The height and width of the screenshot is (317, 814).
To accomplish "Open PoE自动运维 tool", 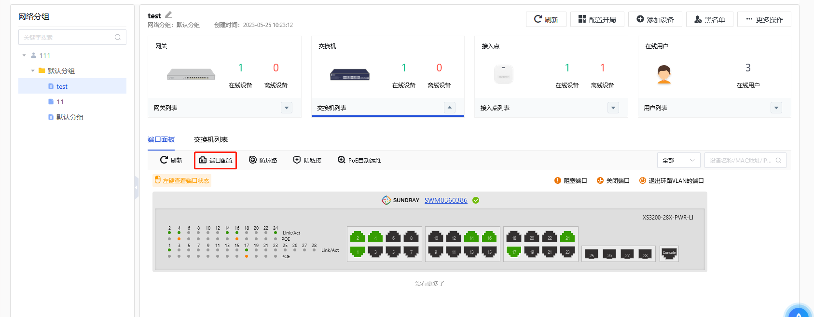I will (359, 160).
